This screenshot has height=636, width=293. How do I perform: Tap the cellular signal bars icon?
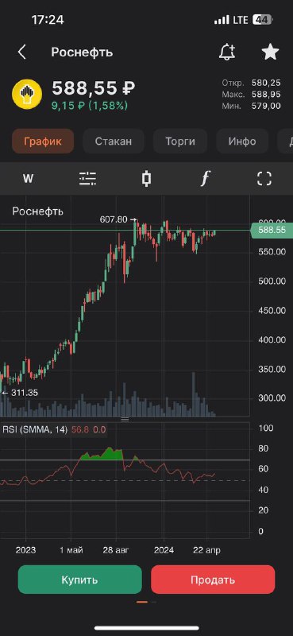pyautogui.click(x=222, y=20)
